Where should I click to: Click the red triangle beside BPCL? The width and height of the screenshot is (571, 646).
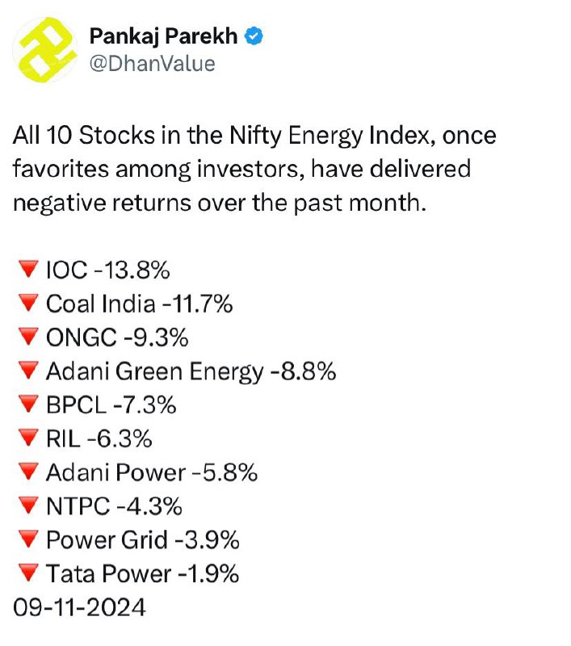pyautogui.click(x=28, y=405)
